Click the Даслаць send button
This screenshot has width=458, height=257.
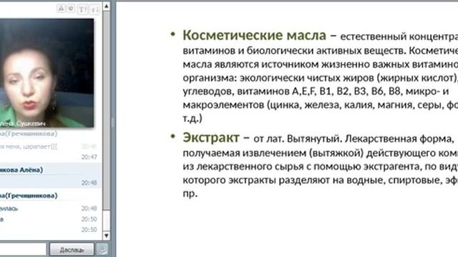(x=72, y=249)
